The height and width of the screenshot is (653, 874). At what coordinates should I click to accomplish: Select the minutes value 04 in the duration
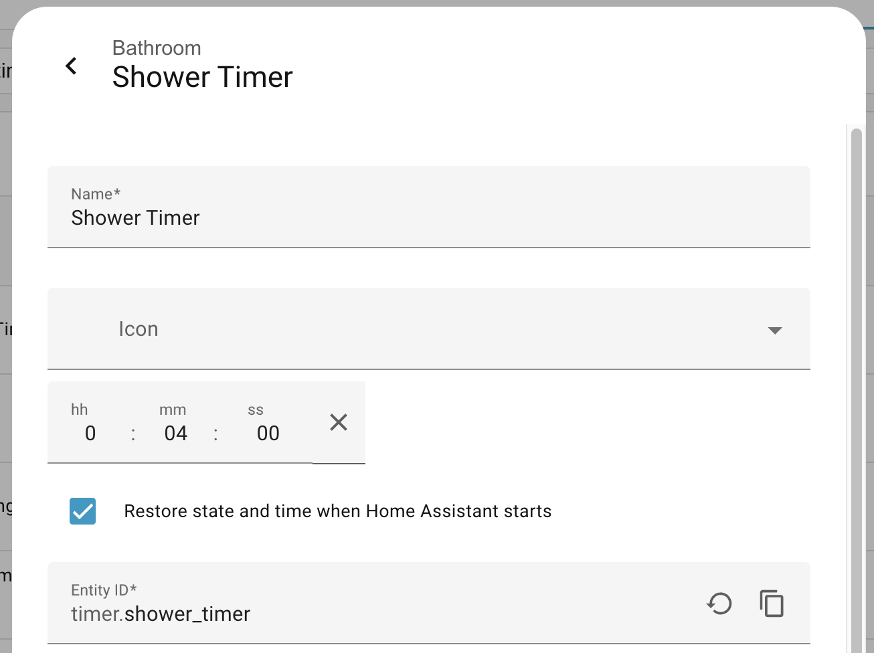click(x=176, y=434)
